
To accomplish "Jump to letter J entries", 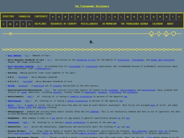I will pyautogui.click(x=109, y=17).
